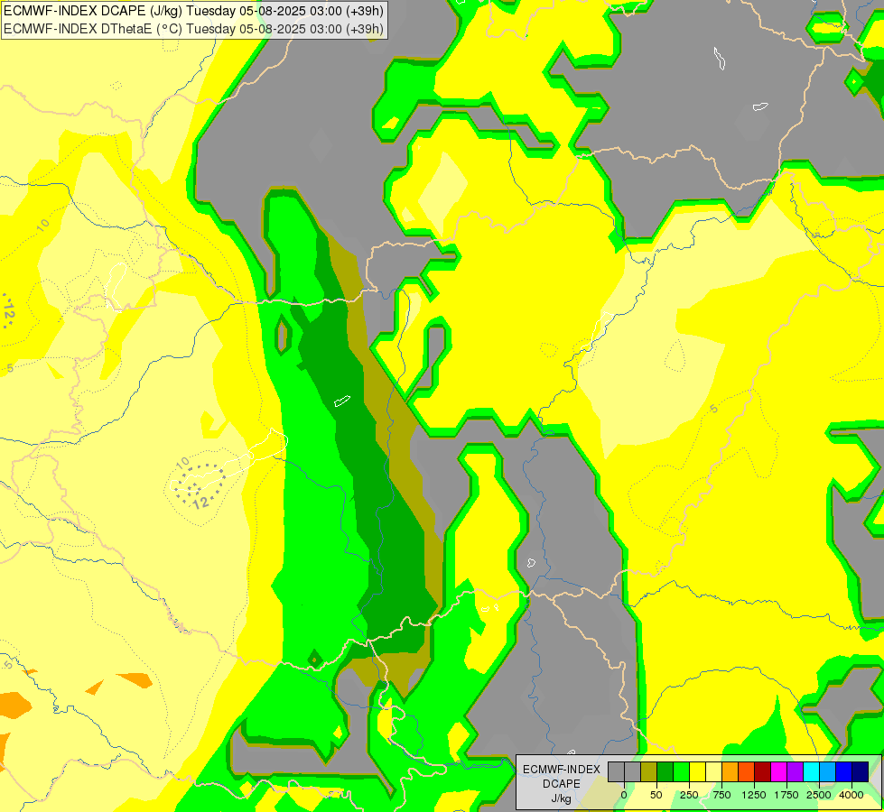Click legend scale value 250
884x812 pixels.
(689, 795)
